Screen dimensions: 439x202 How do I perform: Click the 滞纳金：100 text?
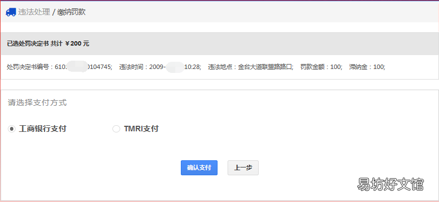tap(367, 67)
